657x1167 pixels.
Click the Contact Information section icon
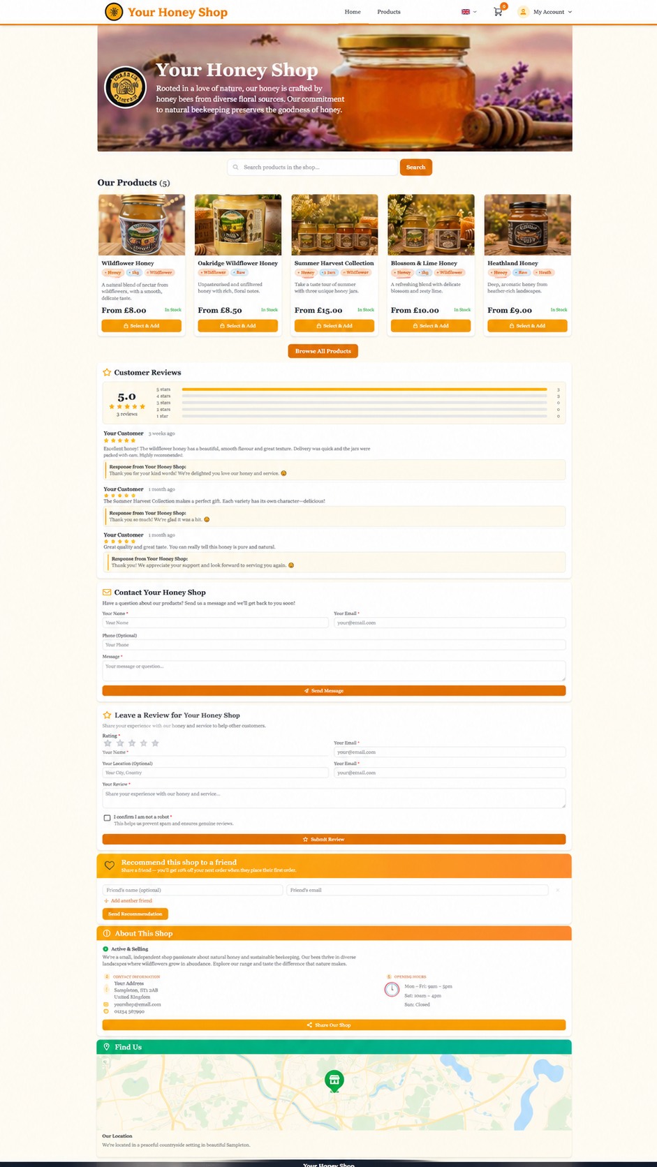click(x=107, y=976)
